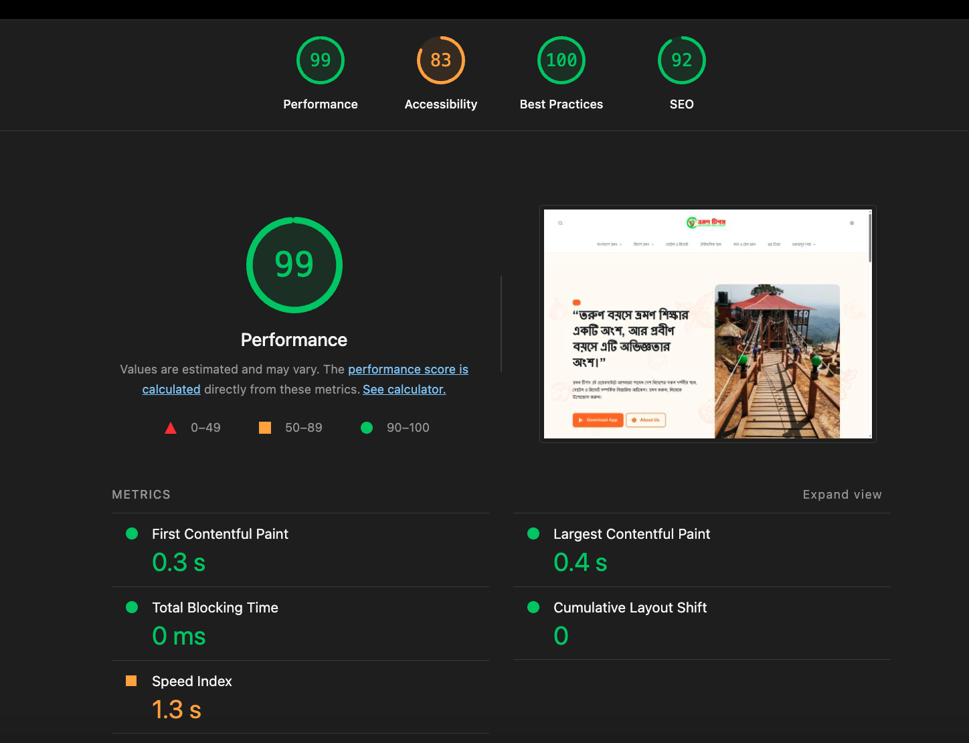This screenshot has width=969, height=743.
Task: Open the Best Practices 100 gauge
Action: point(561,60)
